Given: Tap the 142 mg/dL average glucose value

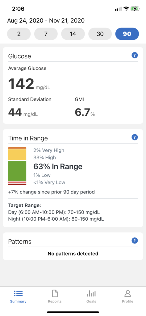Looking at the screenshot, I should pyautogui.click(x=29, y=84).
